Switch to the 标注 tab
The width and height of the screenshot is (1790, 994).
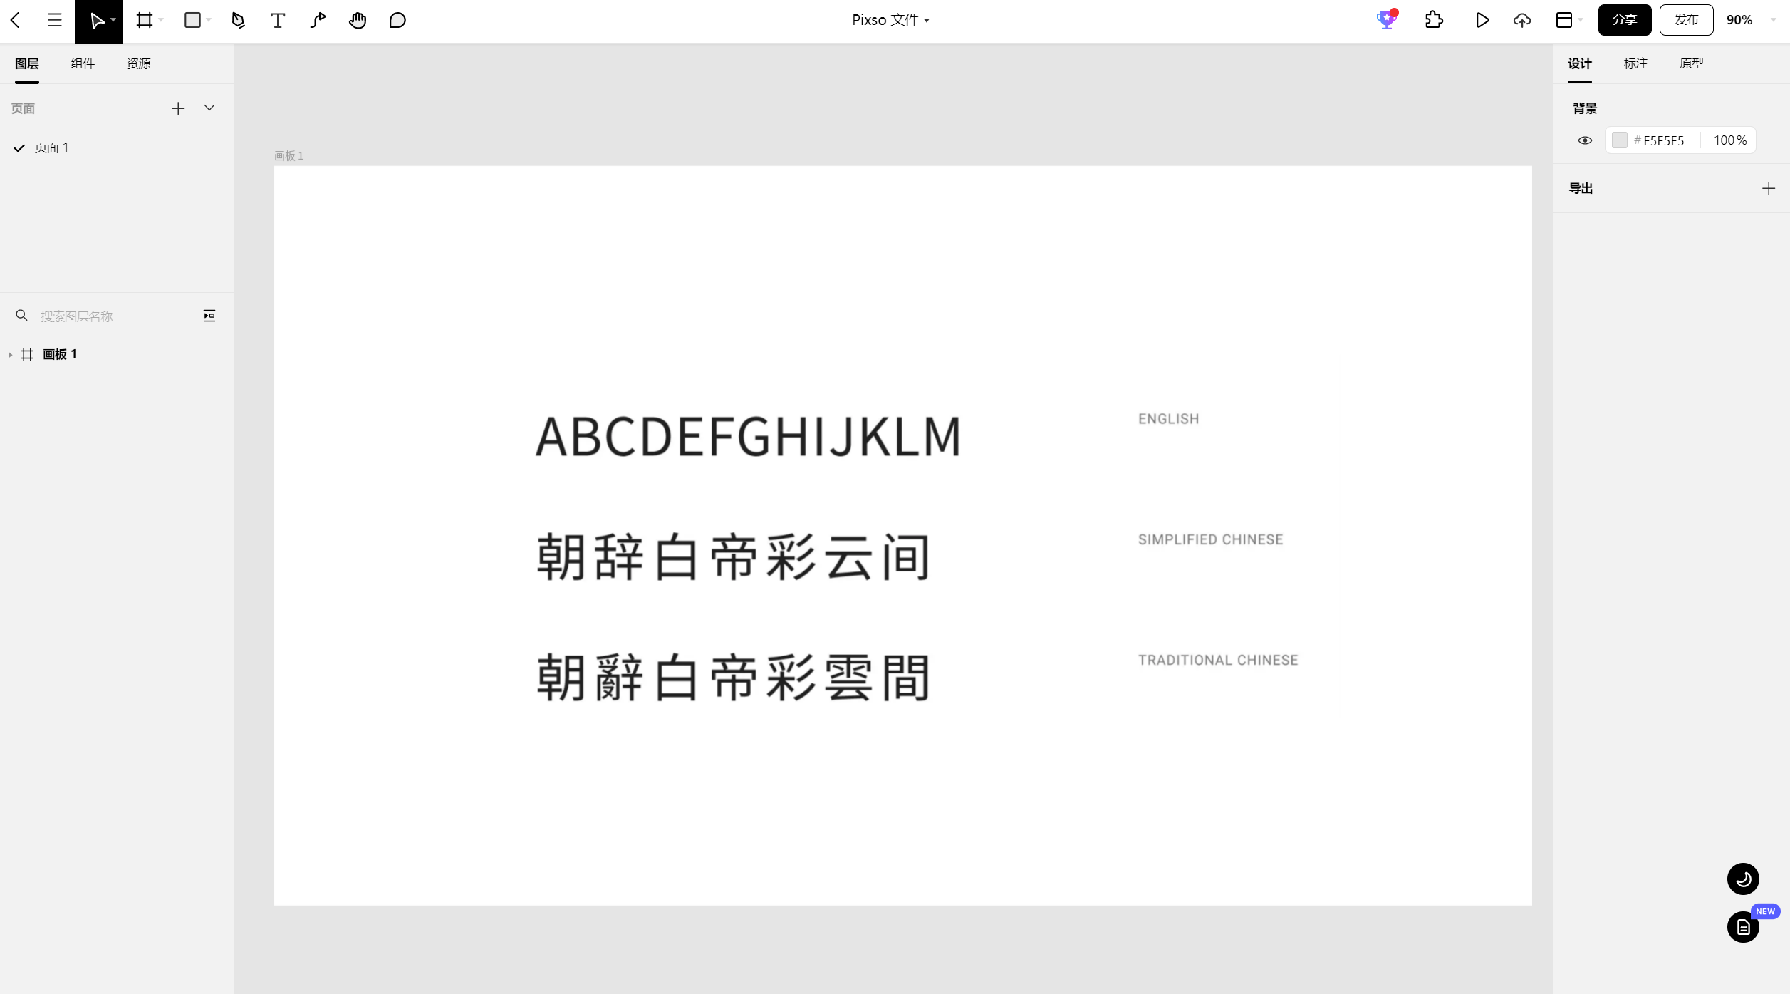point(1635,63)
